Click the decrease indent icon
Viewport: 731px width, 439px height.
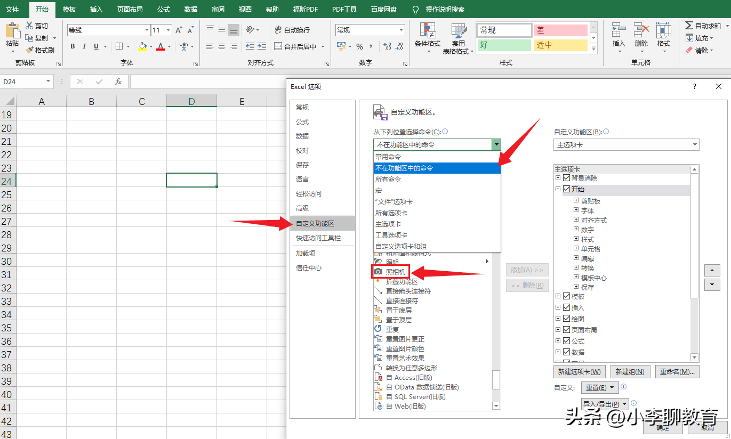tap(250, 46)
